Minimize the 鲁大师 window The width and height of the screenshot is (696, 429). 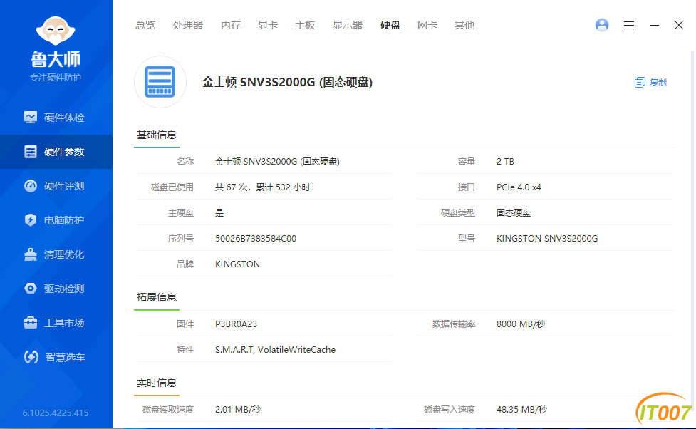point(654,26)
